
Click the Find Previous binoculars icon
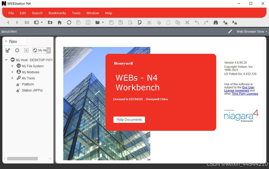click(x=225, y=22)
